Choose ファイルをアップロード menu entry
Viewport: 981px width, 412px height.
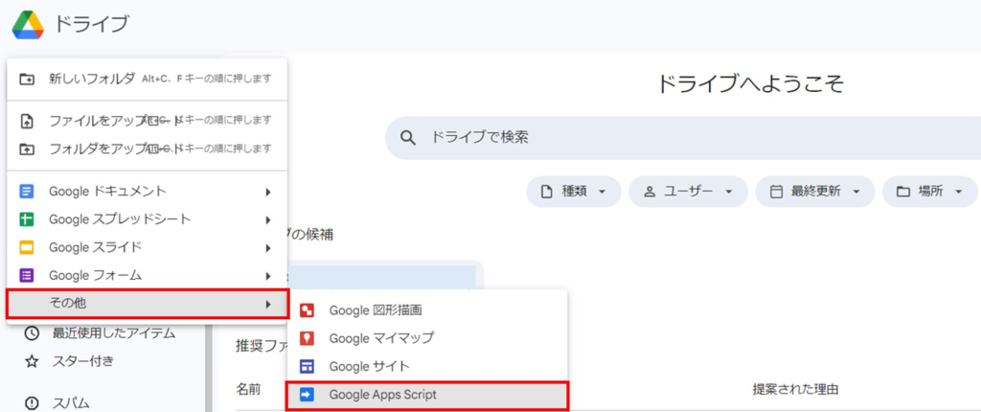(147, 121)
